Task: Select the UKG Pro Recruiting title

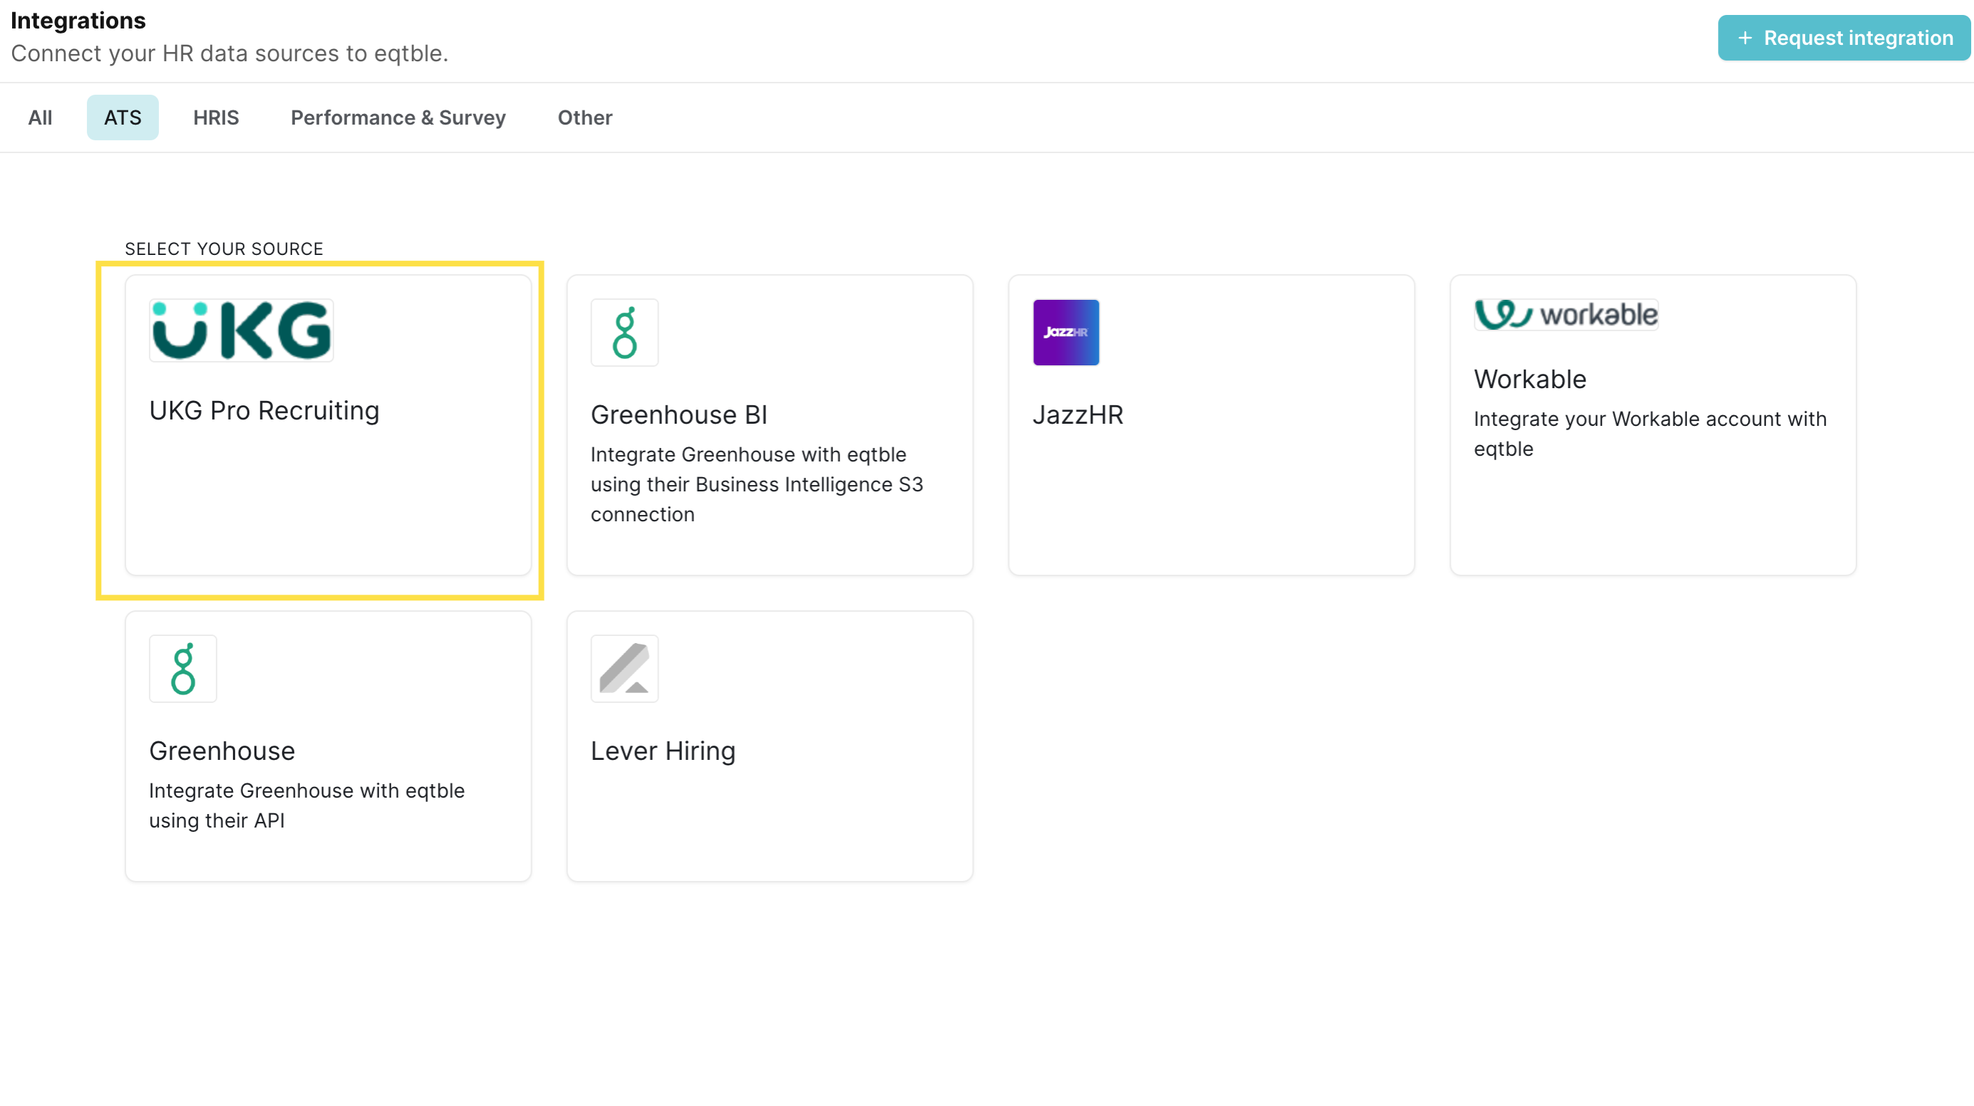Action: coord(264,410)
